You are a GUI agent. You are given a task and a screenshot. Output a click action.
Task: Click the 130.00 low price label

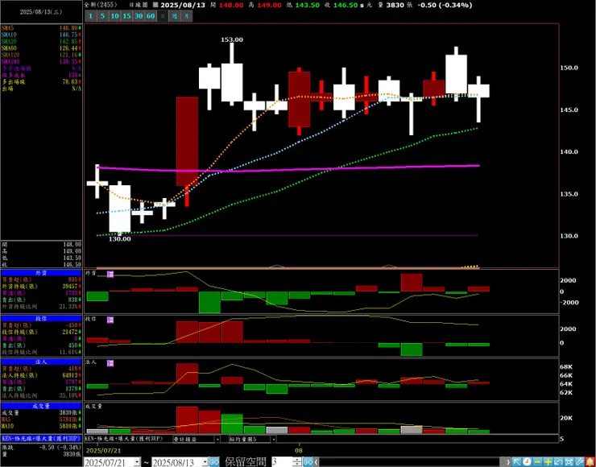(120, 239)
